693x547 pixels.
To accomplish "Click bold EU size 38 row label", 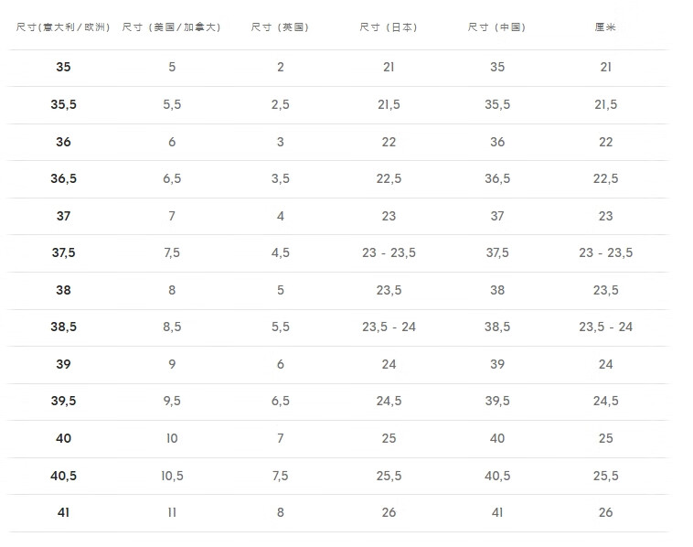I will coord(63,290).
